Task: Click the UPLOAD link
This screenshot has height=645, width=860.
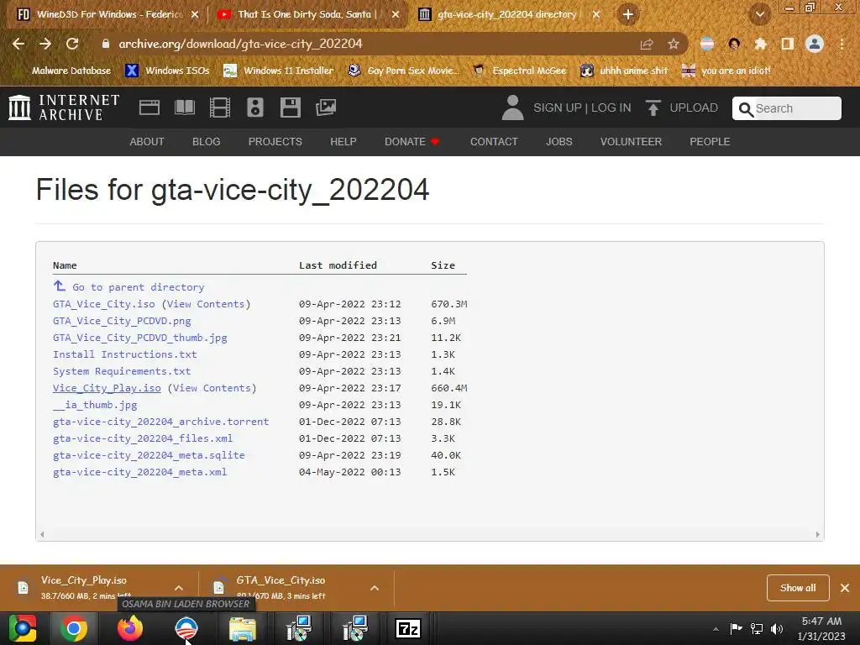Action: point(694,107)
